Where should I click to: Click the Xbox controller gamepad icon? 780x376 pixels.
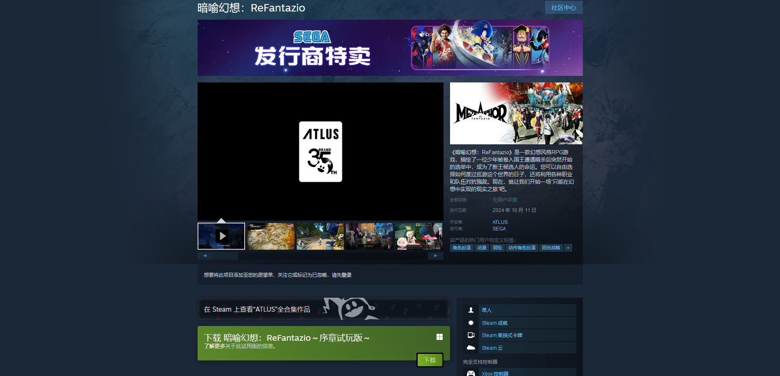[471, 374]
